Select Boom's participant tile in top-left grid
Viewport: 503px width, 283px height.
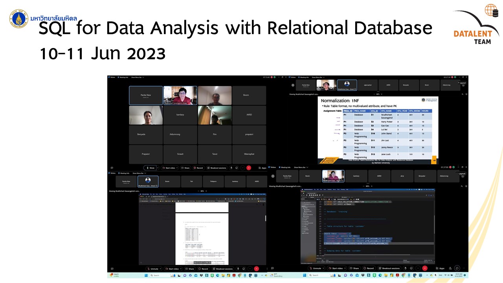tap(246, 95)
